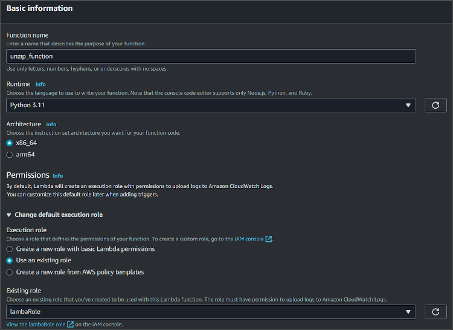The height and width of the screenshot is (330, 453).
Task: Click external link icon beside IAM console
Action: (269, 239)
